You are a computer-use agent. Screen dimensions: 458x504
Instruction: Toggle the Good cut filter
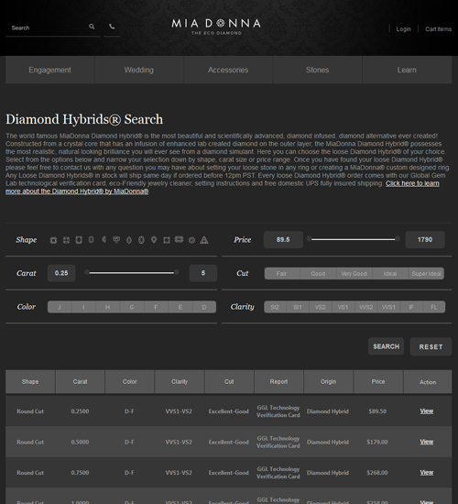point(318,274)
